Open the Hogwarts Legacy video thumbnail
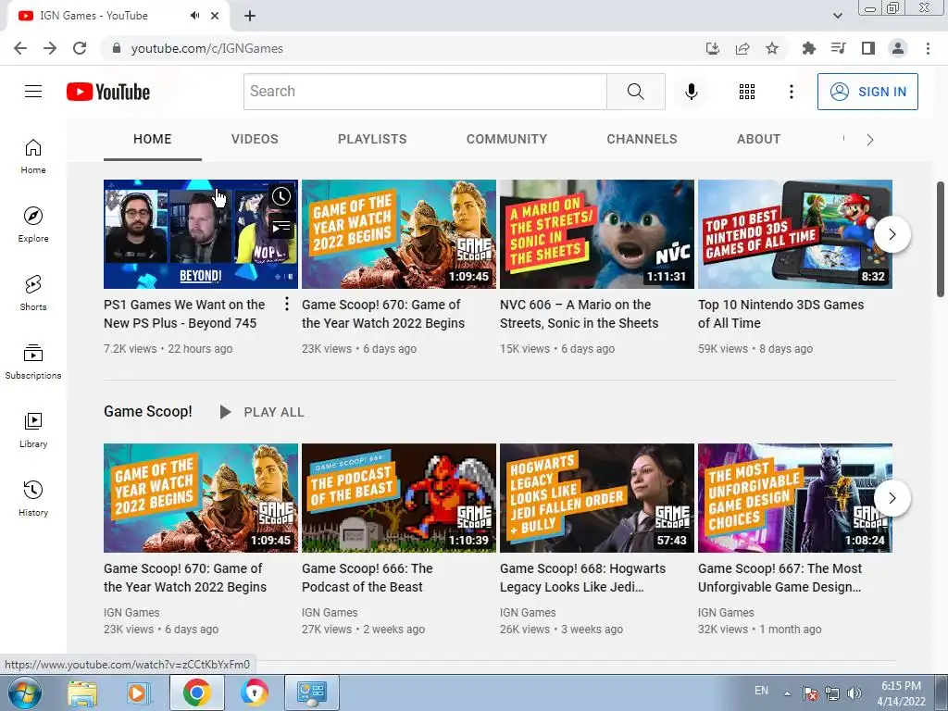 tap(597, 498)
